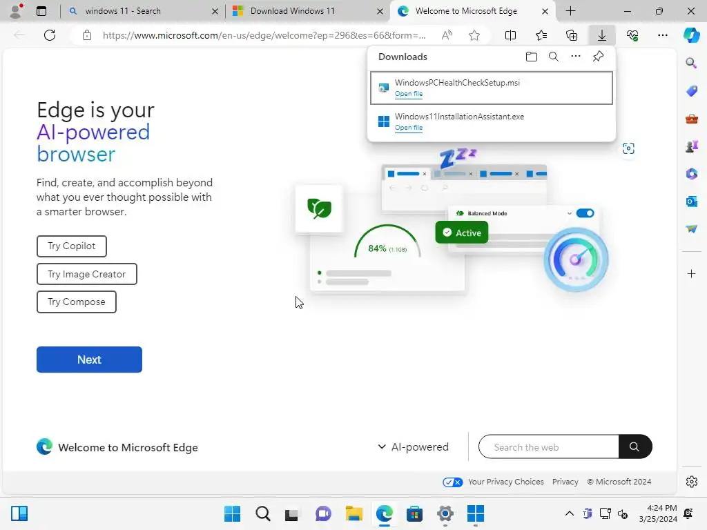
Task: Click the Try Compose button
Action: tap(77, 302)
